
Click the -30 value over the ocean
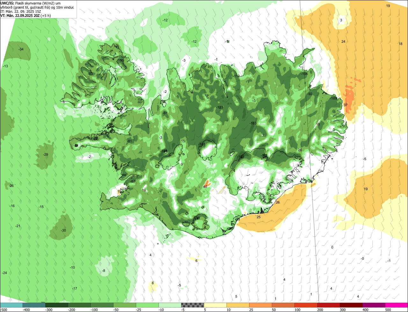[63, 230]
